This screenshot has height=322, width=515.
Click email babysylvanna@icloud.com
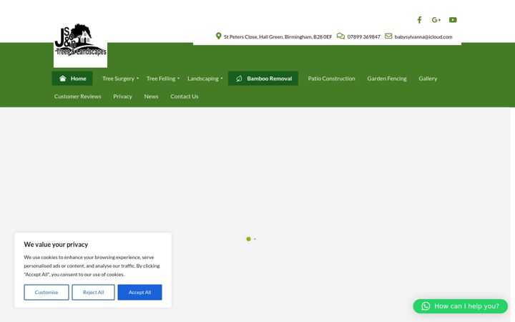pyautogui.click(x=423, y=36)
